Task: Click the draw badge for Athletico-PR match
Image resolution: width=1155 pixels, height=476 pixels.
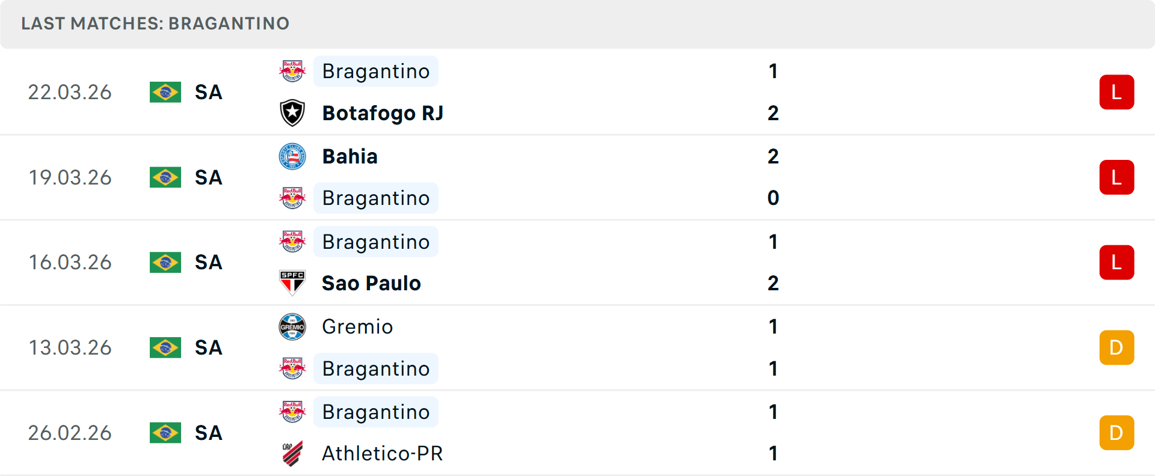Action: [x=1116, y=433]
